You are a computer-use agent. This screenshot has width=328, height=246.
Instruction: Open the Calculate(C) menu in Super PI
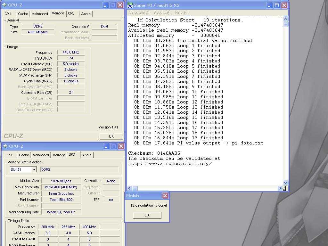pos(139,12)
